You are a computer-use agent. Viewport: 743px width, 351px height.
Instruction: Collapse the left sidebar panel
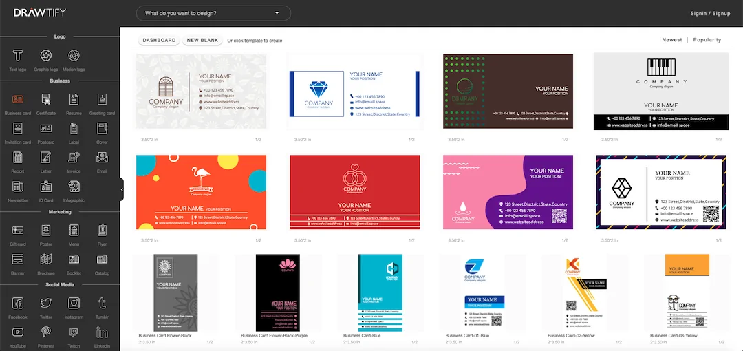[x=122, y=189]
